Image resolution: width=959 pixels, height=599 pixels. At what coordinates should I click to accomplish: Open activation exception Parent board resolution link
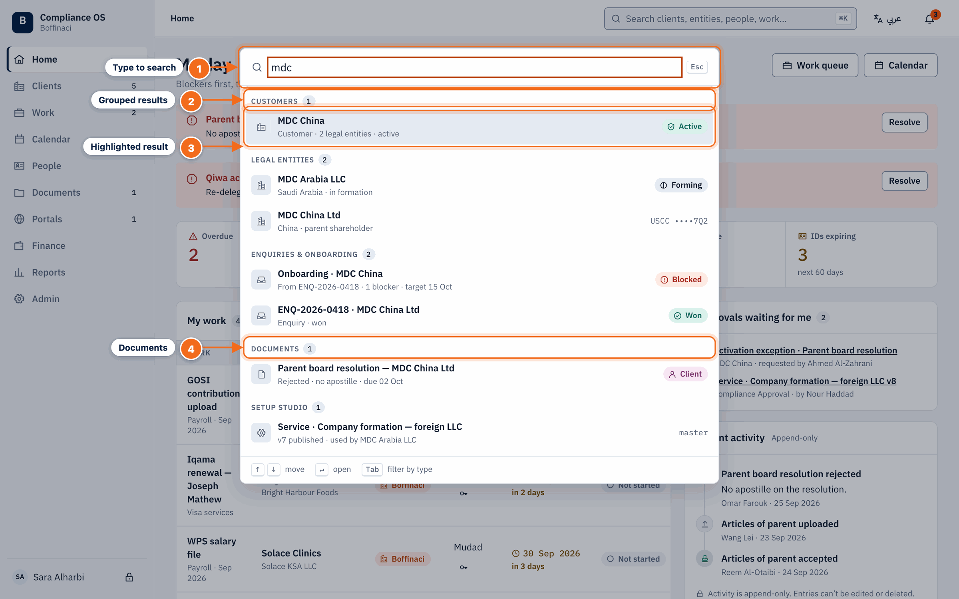[x=808, y=350]
